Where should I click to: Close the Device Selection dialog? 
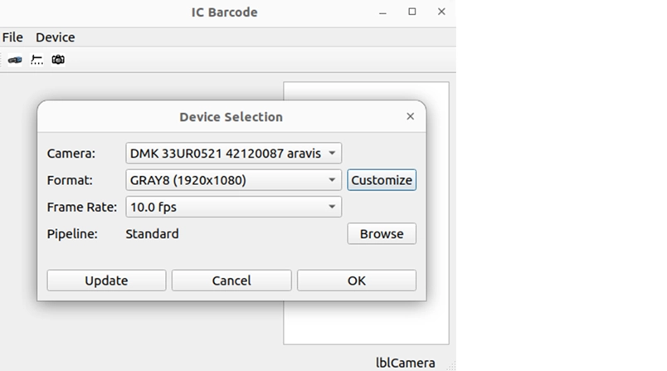pos(410,117)
